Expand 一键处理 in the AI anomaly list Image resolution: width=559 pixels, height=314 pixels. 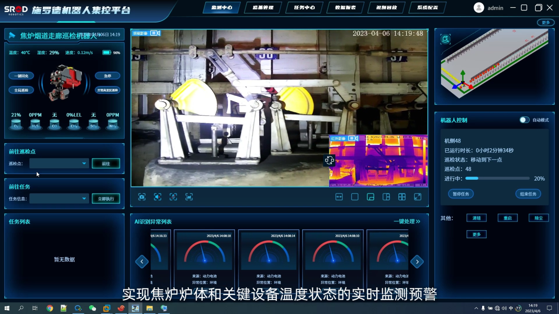tap(407, 222)
